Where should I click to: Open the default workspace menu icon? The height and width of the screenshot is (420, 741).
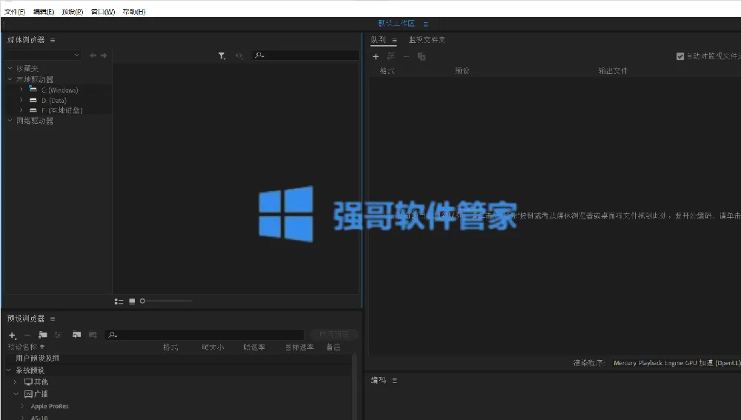426,24
